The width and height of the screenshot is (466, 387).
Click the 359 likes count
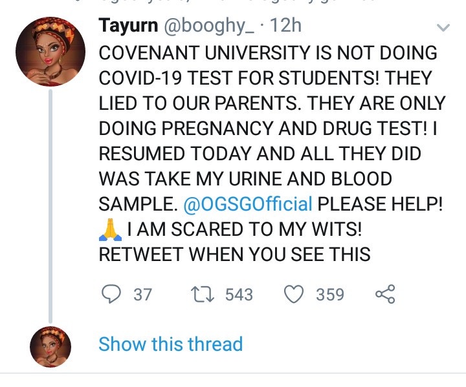pyautogui.click(x=330, y=295)
